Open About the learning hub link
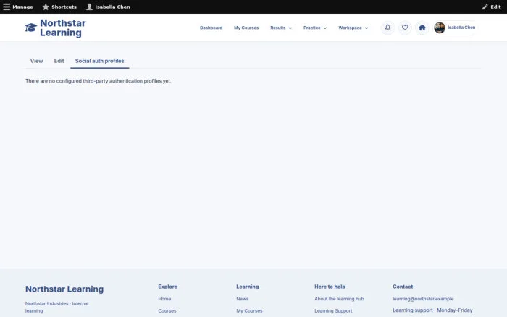507x317 pixels. coord(339,299)
